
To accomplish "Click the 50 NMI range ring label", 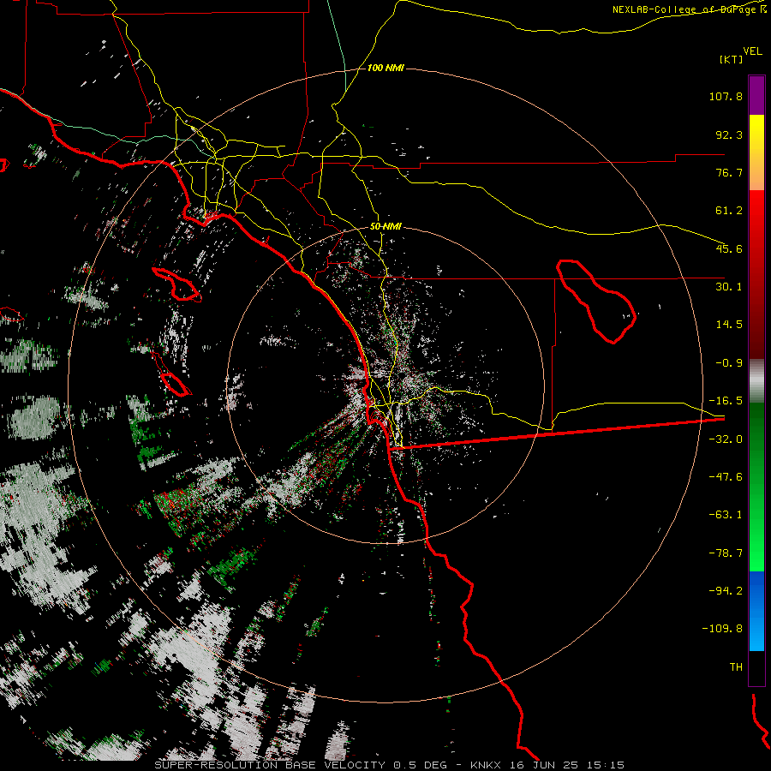I will [x=385, y=227].
